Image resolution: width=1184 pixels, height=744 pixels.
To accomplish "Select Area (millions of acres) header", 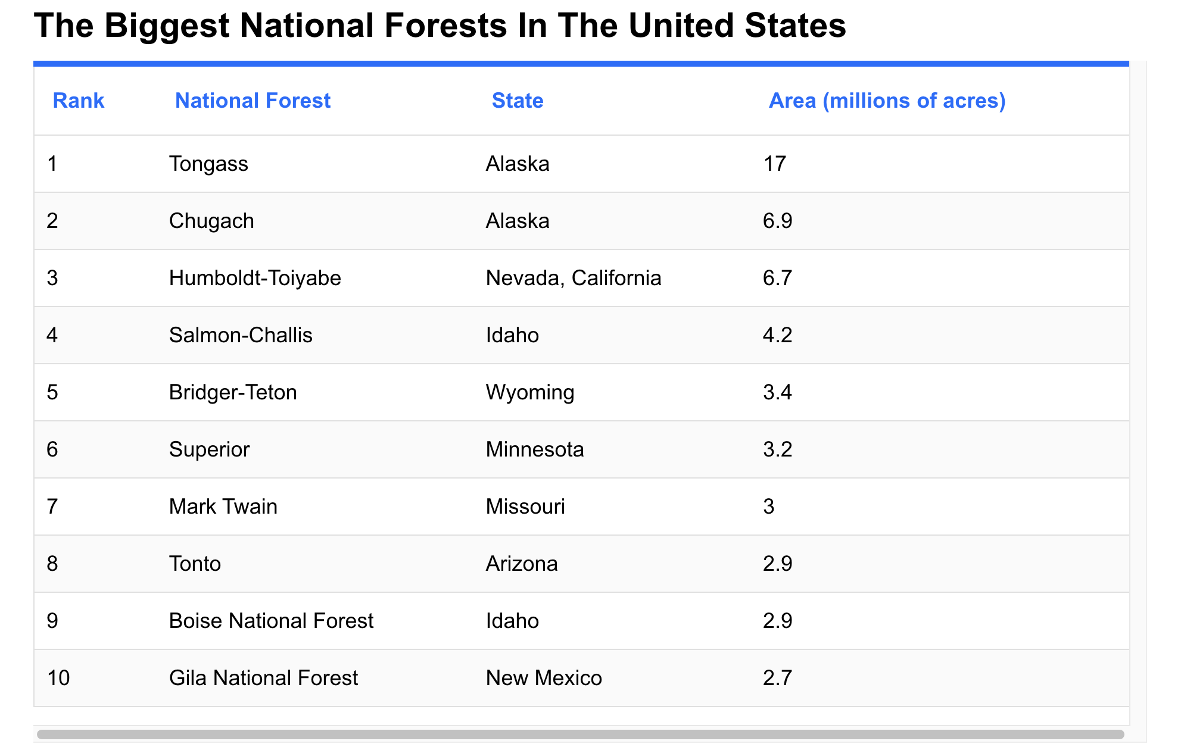I will 887,101.
